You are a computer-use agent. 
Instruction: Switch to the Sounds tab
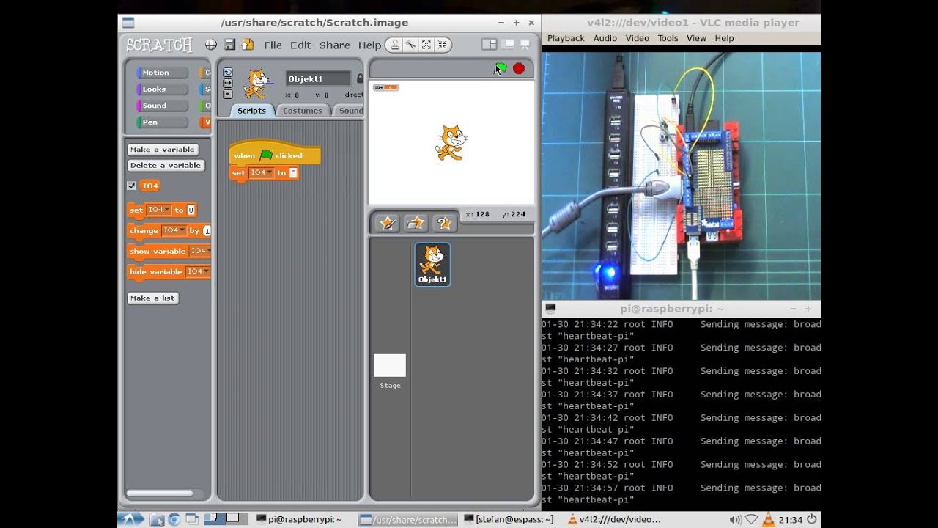tap(350, 111)
